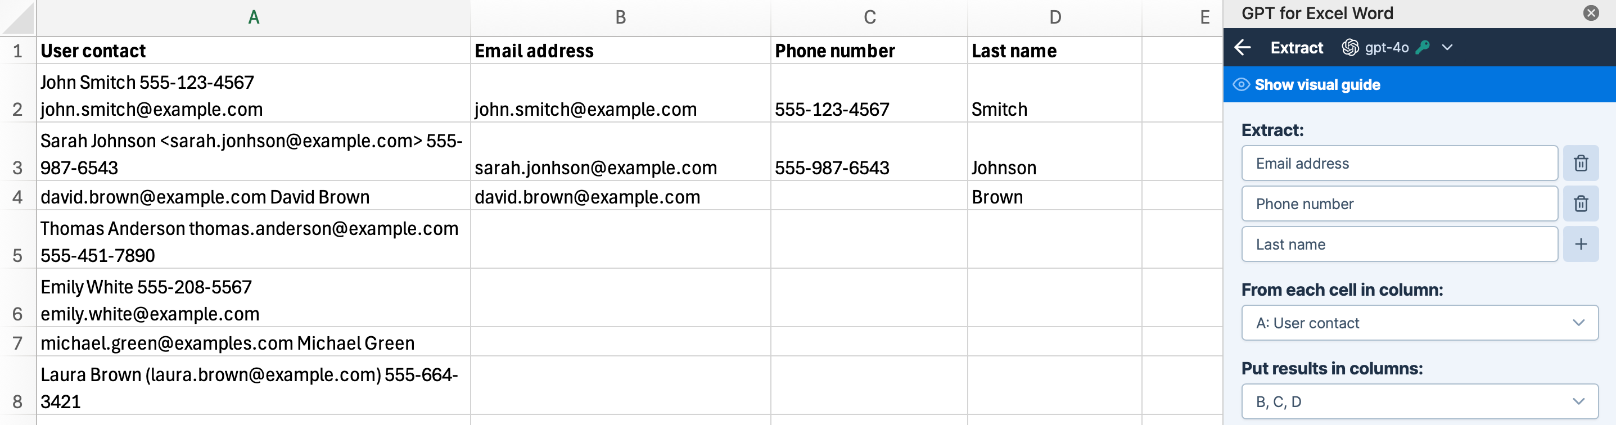Delete the Phone number extract field
Screen dimensions: 1616x425
(x=1580, y=204)
